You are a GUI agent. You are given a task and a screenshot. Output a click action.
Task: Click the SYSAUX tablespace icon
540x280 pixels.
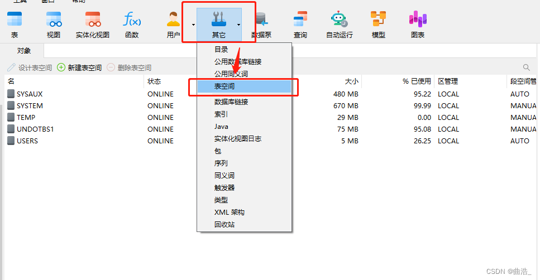(11, 94)
